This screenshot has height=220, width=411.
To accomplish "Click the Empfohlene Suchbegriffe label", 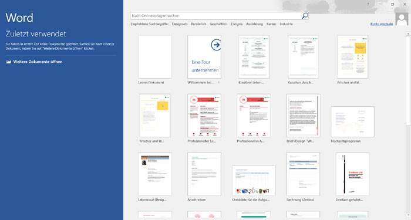I will pyautogui.click(x=149, y=24).
